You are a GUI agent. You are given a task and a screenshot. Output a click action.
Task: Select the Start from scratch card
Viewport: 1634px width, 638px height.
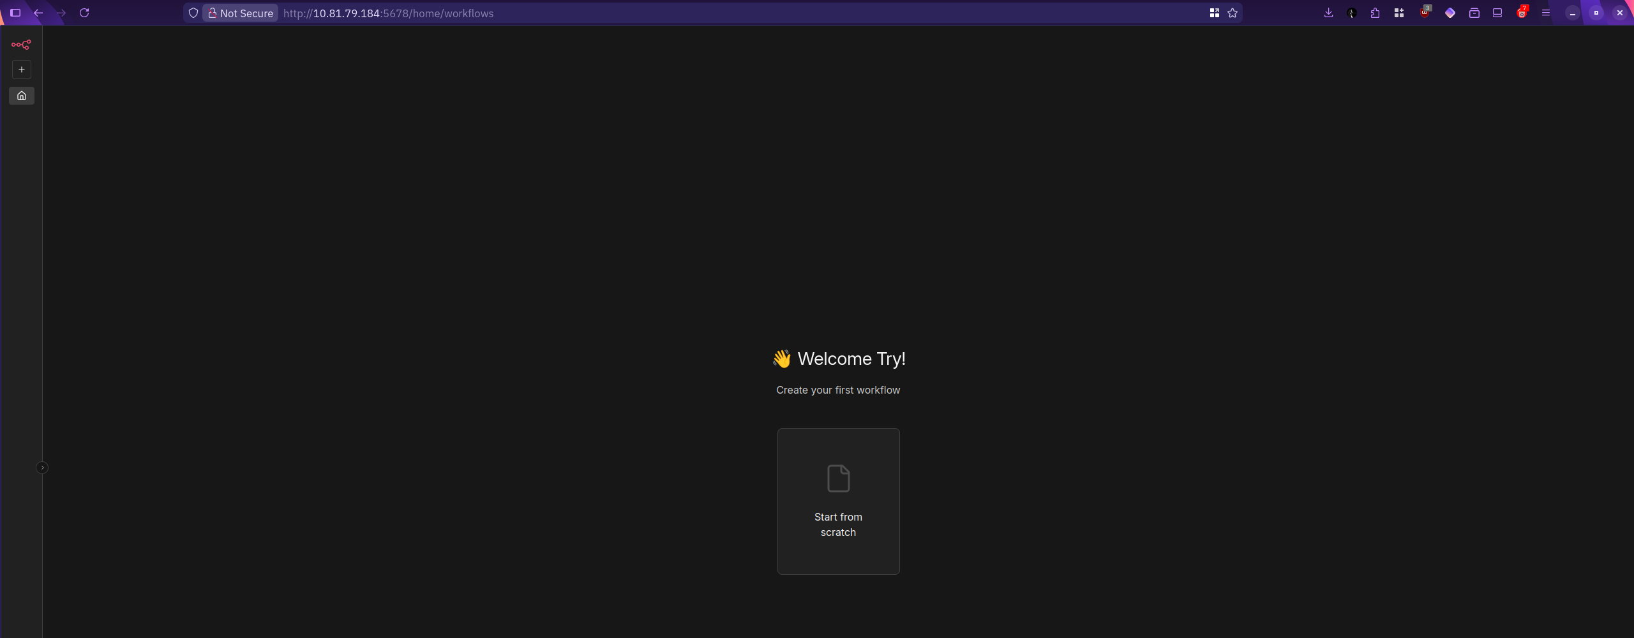[838, 501]
